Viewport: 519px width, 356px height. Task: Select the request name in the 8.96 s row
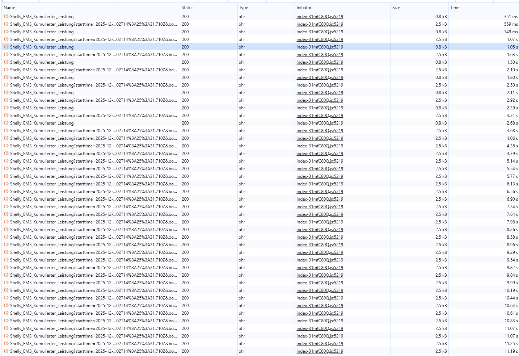(x=94, y=245)
